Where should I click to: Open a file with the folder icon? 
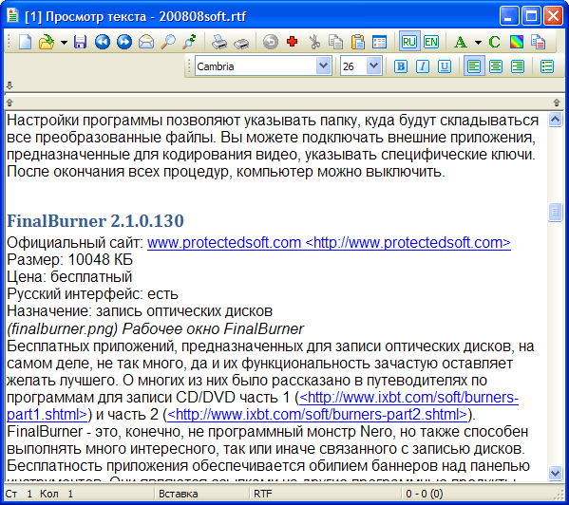point(47,42)
